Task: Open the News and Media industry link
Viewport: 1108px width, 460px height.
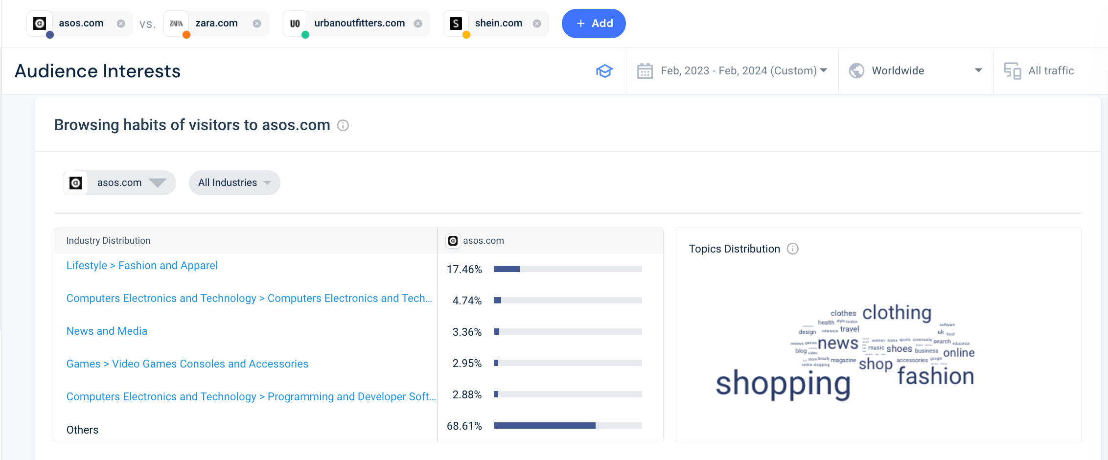Action: (x=107, y=331)
